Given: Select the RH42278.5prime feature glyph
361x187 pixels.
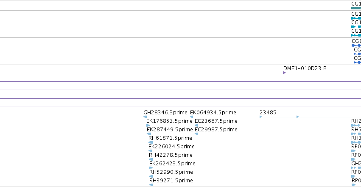Looking at the screenshot, I should click(151, 159).
